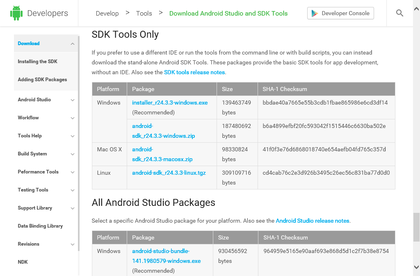Viewport: 420px width, 276px height.
Task: Open Adding SDK Packages sidebar item
Action: click(42, 80)
